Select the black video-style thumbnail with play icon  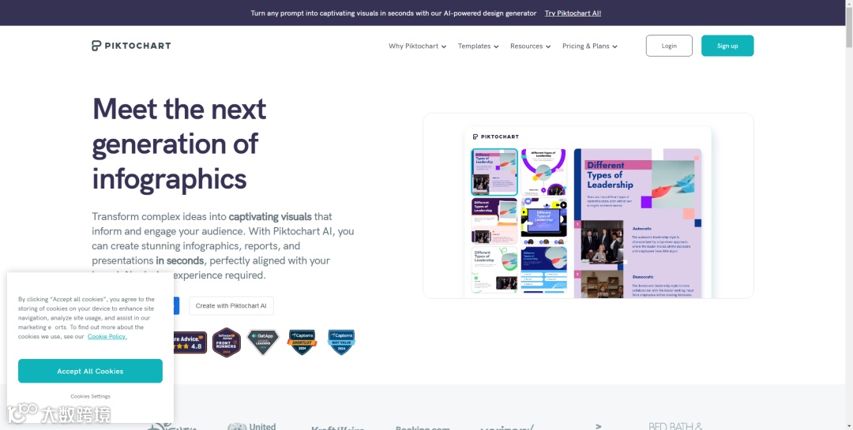(544, 221)
